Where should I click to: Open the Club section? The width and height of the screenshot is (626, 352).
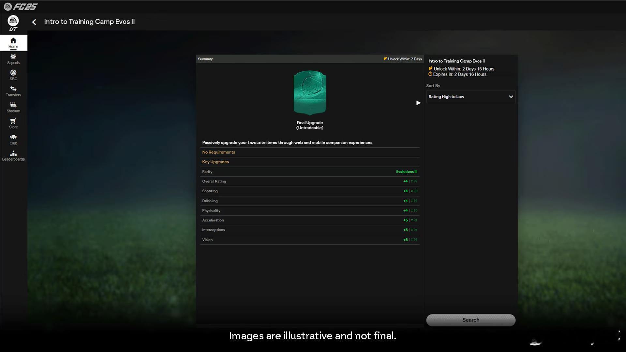tap(13, 139)
